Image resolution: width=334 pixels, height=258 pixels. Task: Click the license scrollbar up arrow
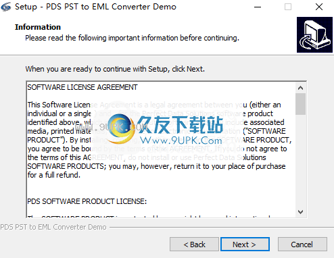coord(300,88)
